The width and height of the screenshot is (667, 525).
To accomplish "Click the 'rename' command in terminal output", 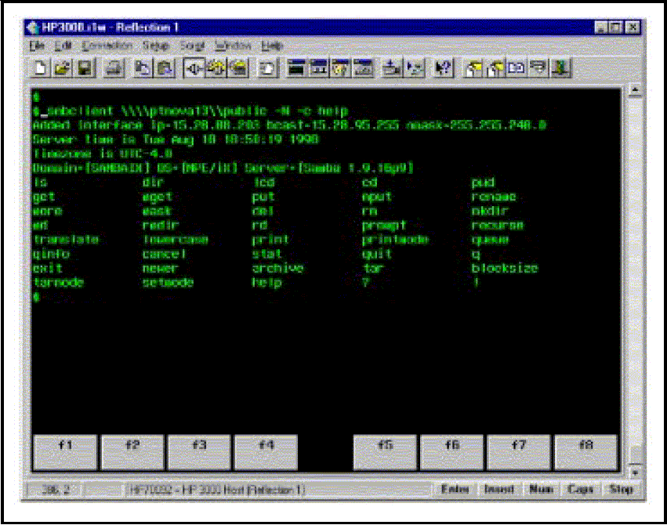I will 494,197.
